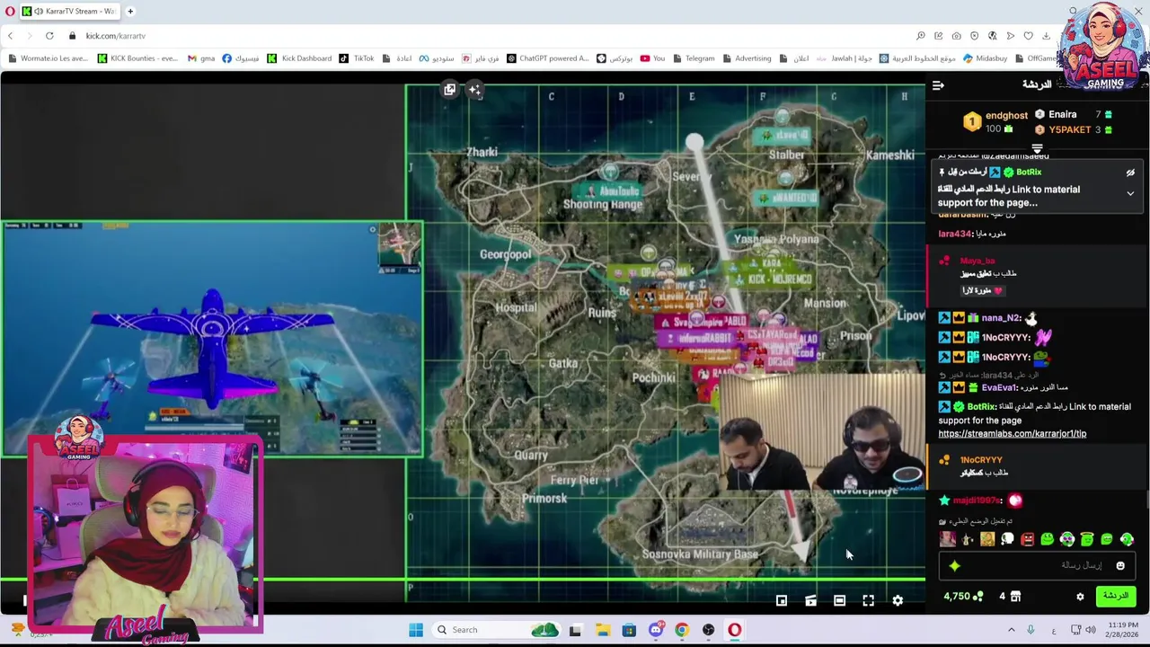Open the KICK Bounties bookmark
Image resolution: width=1150 pixels, height=647 pixels.
137,58
